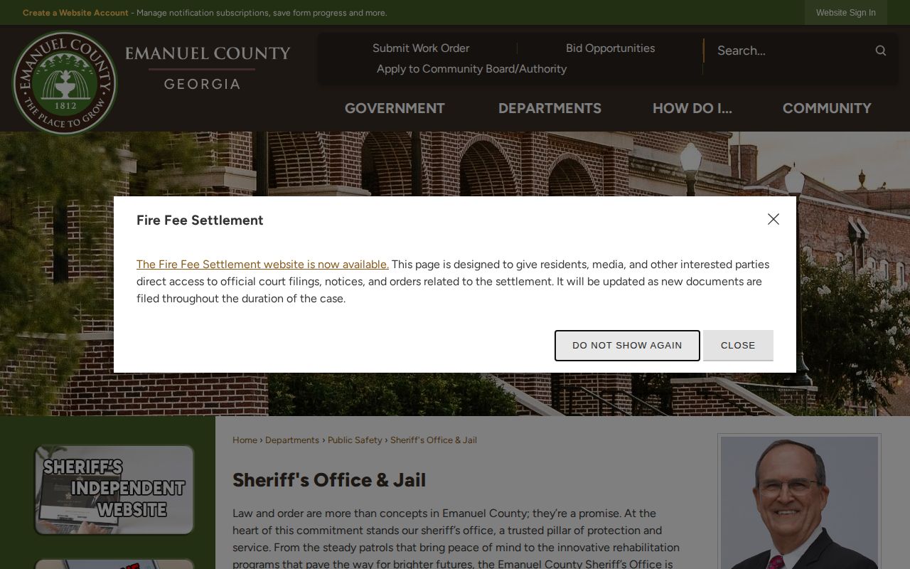Open the How Do I... menu
The image size is (910, 569).
tap(692, 108)
